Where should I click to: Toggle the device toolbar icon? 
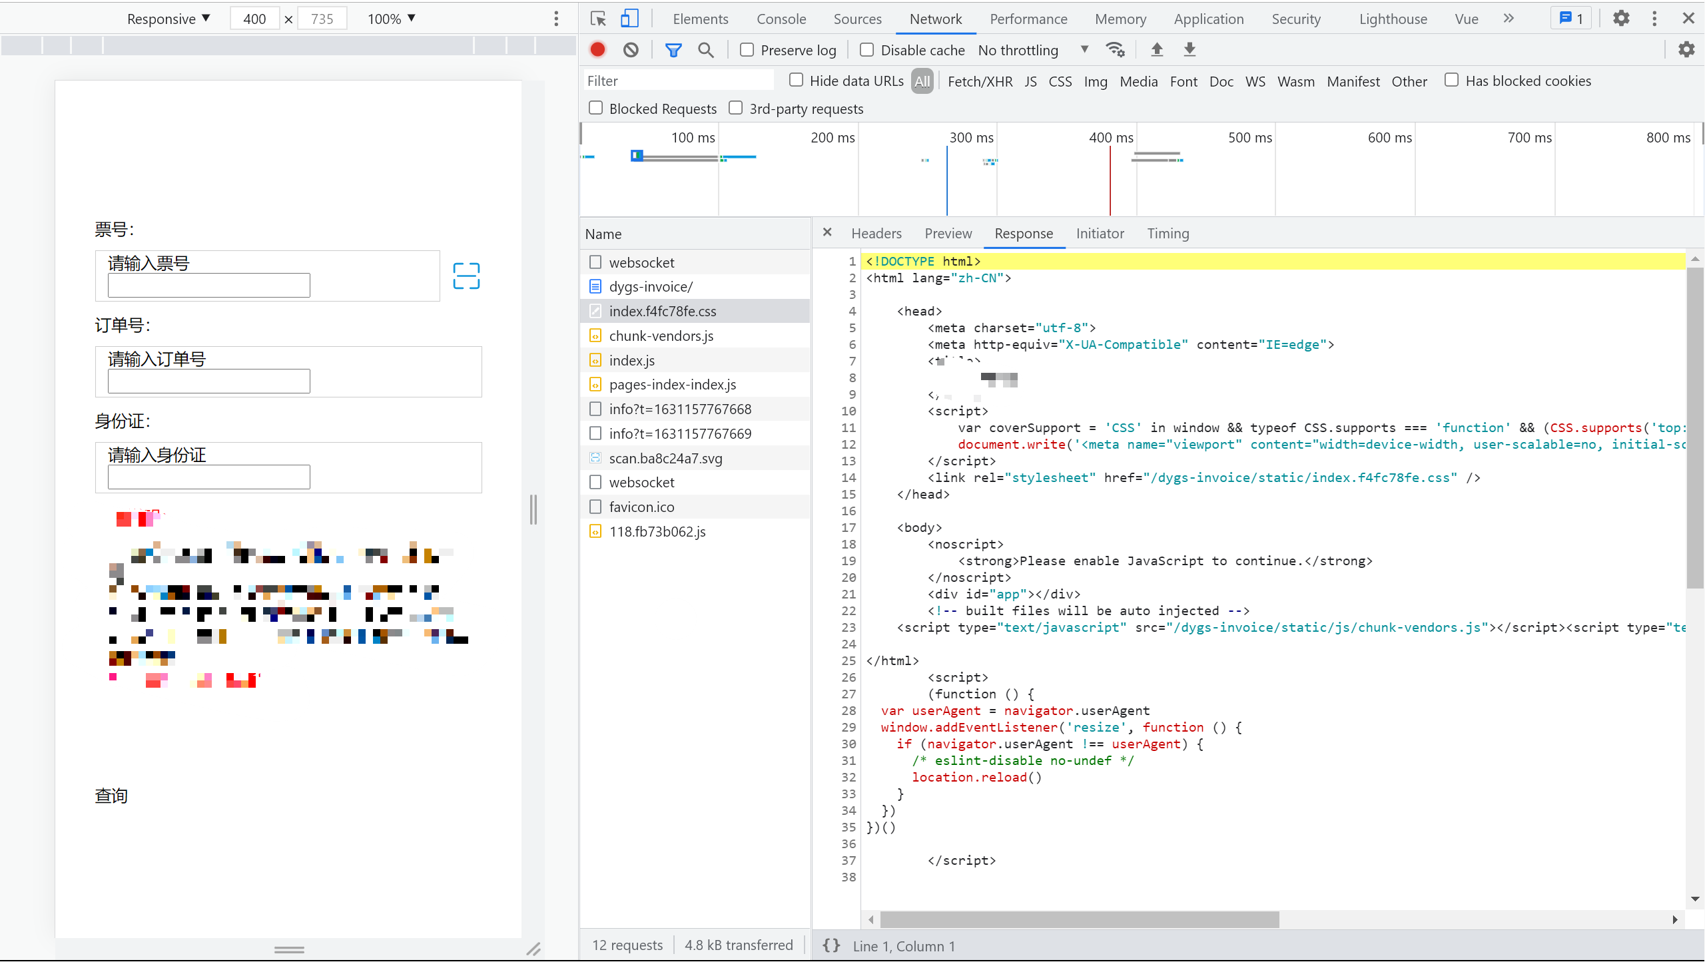coord(629,19)
